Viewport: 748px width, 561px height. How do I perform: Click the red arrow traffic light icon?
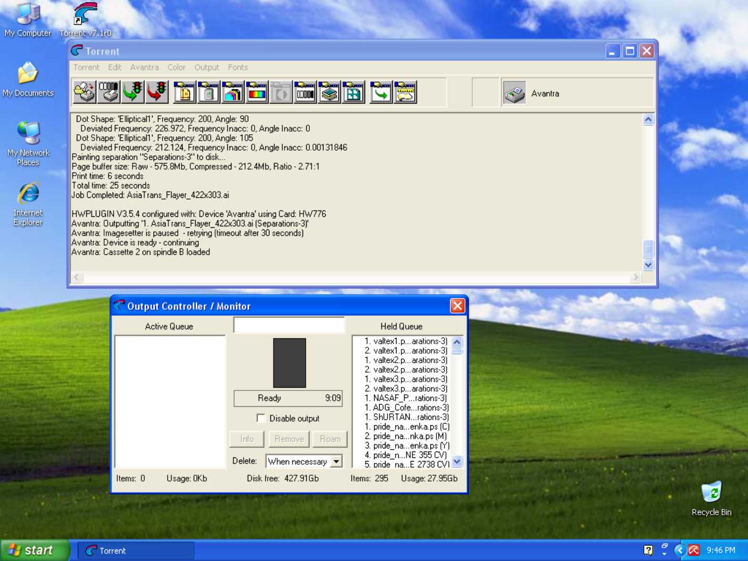pyautogui.click(x=157, y=93)
